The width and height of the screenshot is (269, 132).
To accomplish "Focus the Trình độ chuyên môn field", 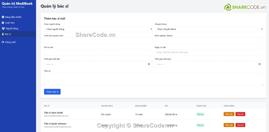I will tap(98, 41).
